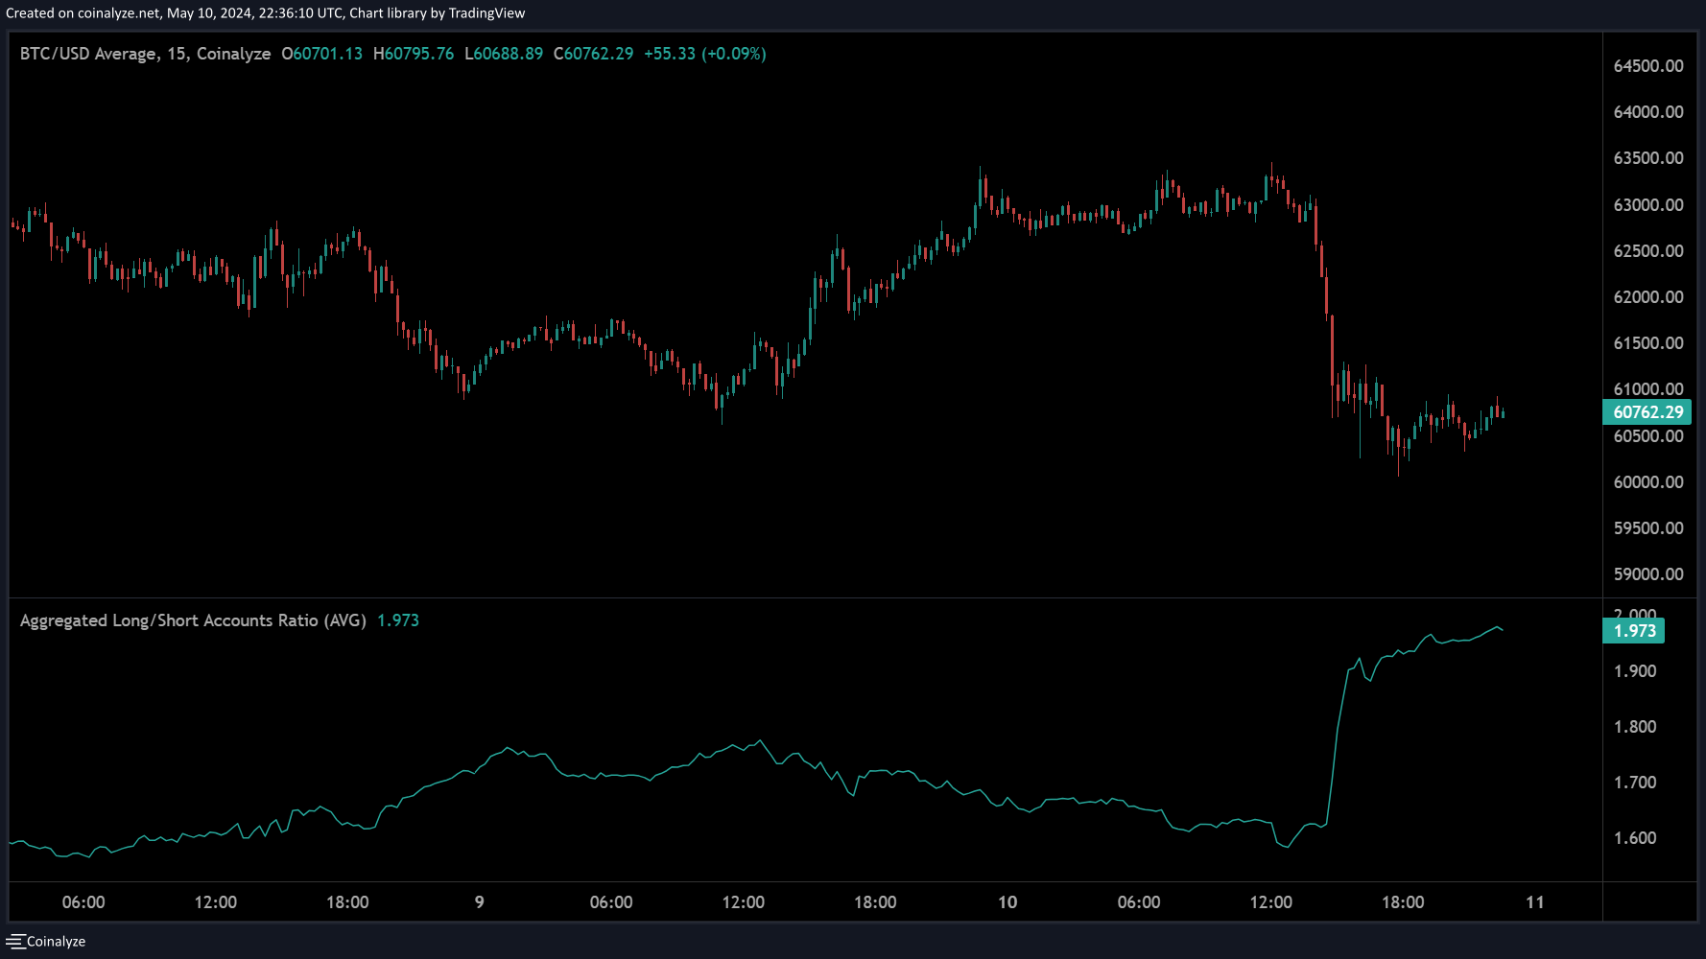This screenshot has height=959, width=1706.
Task: Click the Coinalyze watermark text
Action: pyautogui.click(x=57, y=942)
